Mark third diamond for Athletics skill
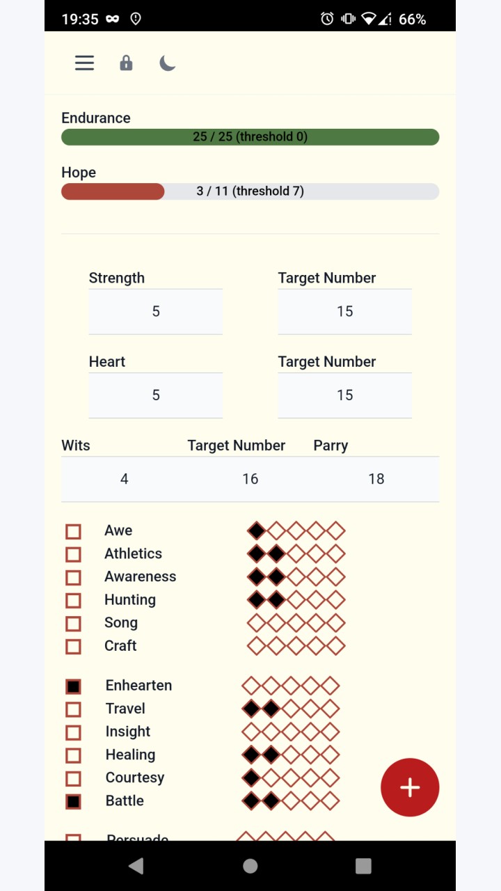This screenshot has height=891, width=501. coord(296,554)
